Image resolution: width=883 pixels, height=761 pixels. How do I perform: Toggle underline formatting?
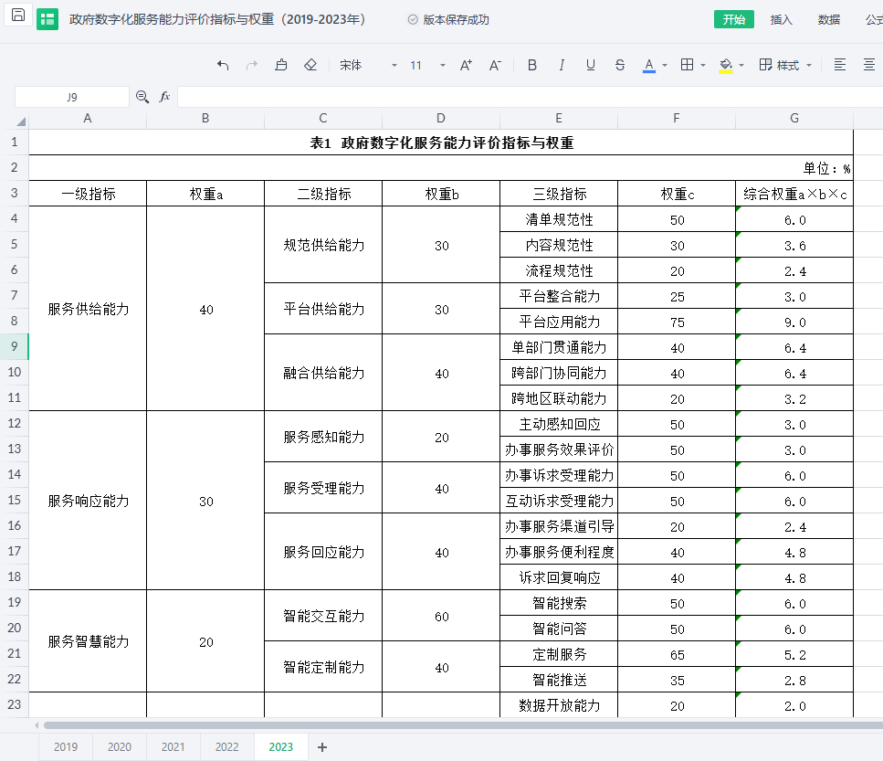(x=591, y=65)
